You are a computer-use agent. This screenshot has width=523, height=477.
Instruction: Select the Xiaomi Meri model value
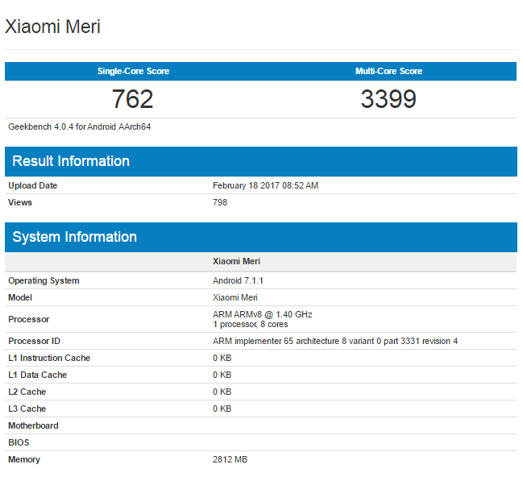click(x=235, y=297)
